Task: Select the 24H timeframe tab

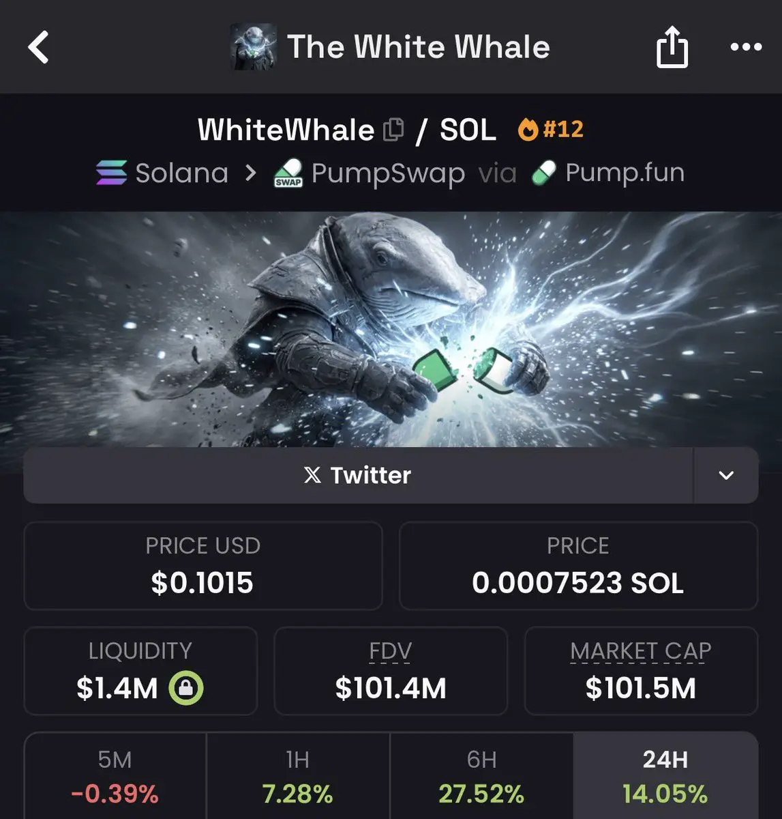Action: tap(665, 777)
